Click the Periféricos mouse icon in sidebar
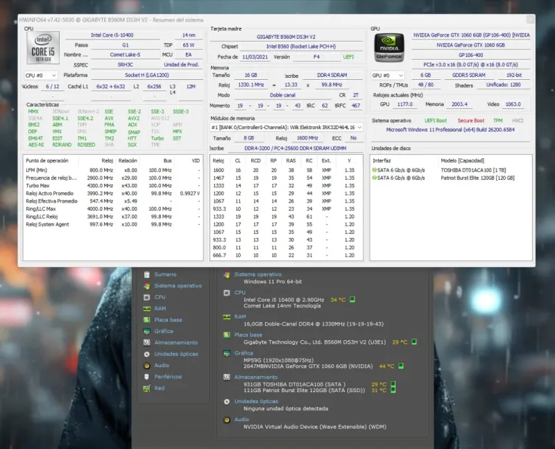This screenshot has width=555, height=449. click(x=146, y=376)
